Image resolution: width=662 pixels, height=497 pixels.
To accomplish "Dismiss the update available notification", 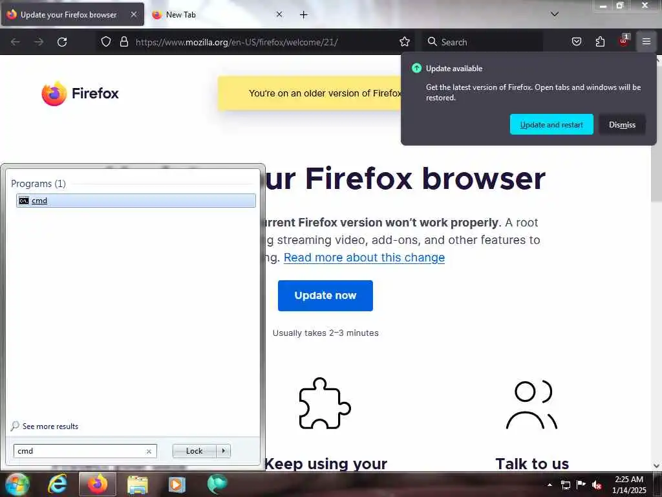I will (622, 125).
